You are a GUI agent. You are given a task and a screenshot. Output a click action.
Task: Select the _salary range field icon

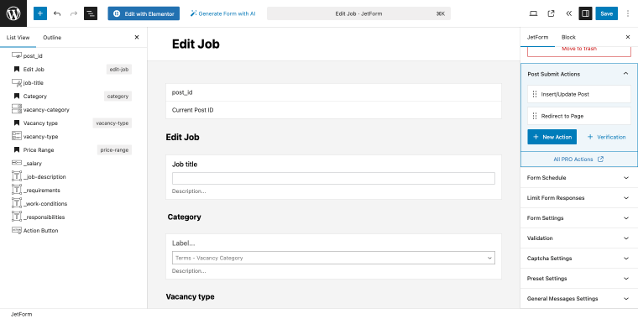pos(17,163)
